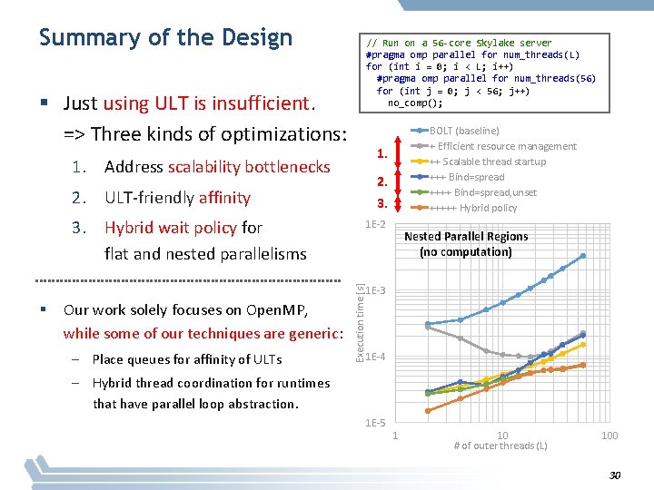654x490 pixels.
Task: Click code line 'num_threads(L)' pragma
Action: point(472,54)
